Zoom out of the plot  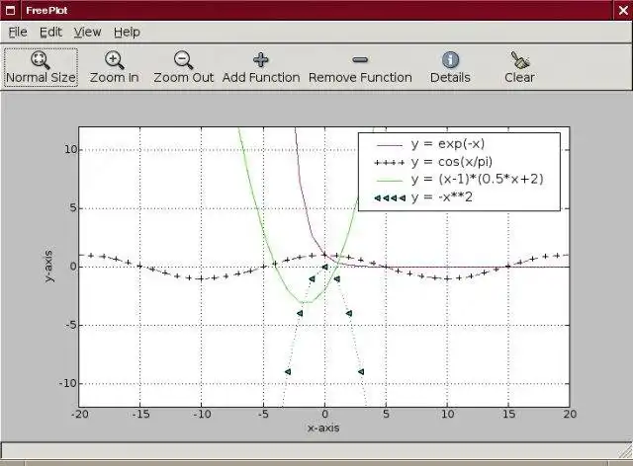[x=183, y=67]
